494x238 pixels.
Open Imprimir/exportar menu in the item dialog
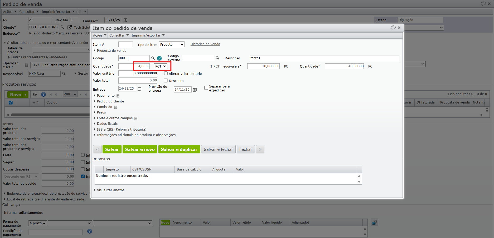[148, 35]
